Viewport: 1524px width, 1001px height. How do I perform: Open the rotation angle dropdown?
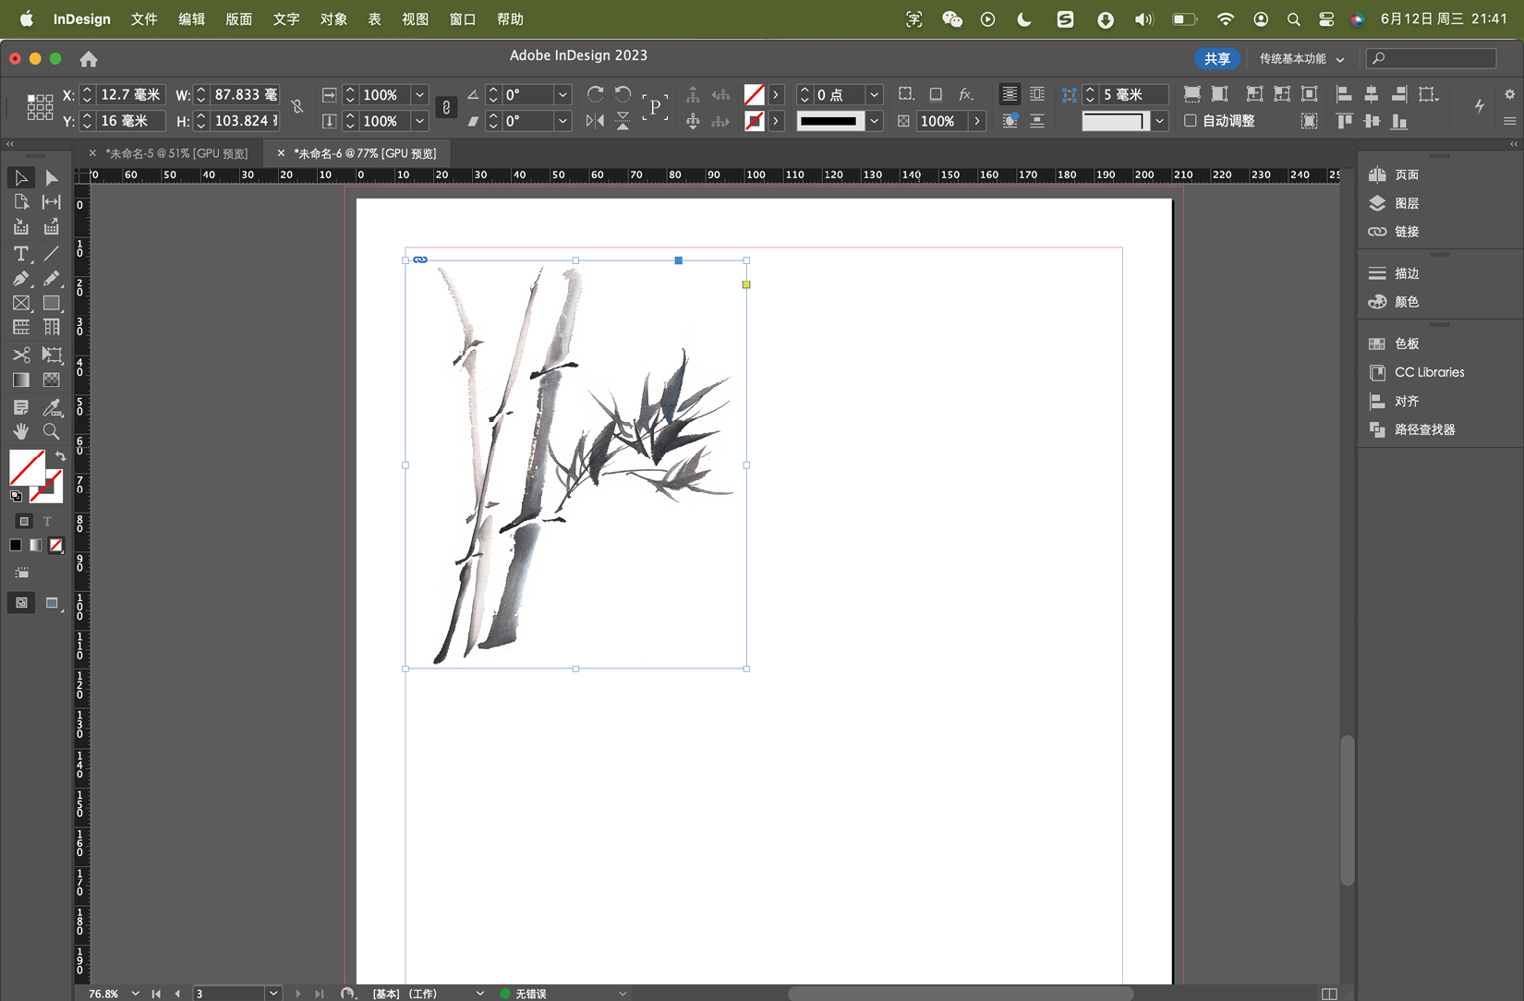(x=562, y=95)
